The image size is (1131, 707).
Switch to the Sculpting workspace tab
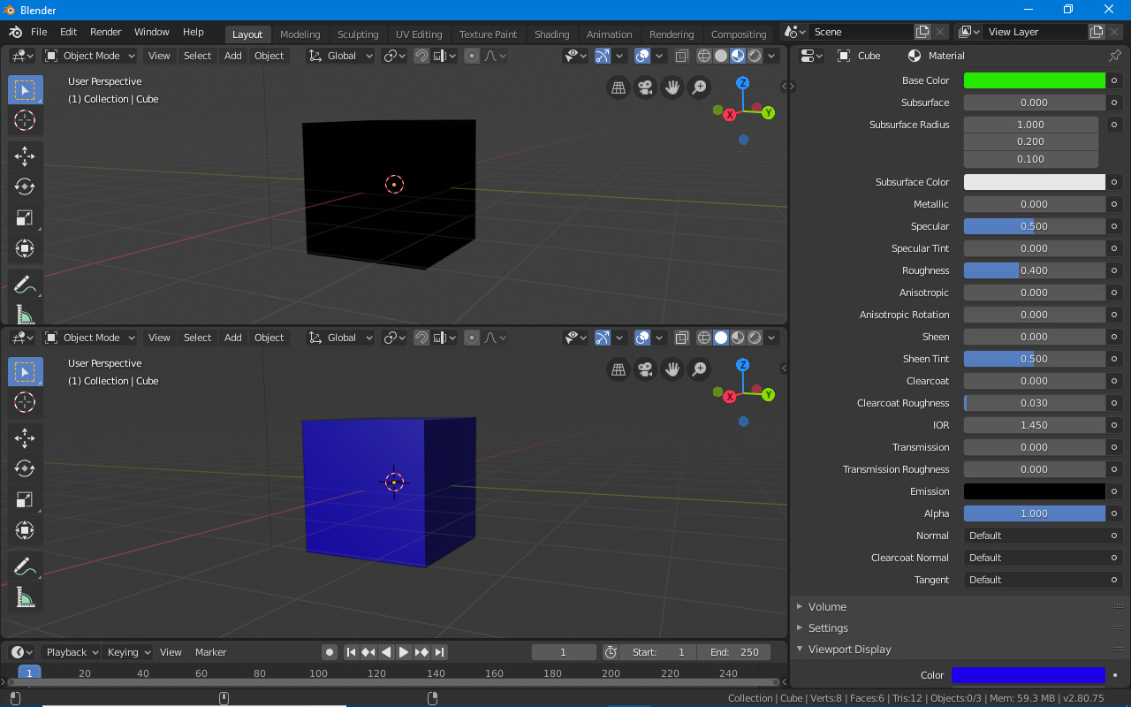[x=357, y=34]
